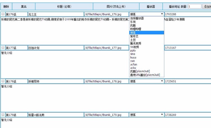
Task: Choose 选择播放器 from the dropdown list
Action: click(x=147, y=18)
